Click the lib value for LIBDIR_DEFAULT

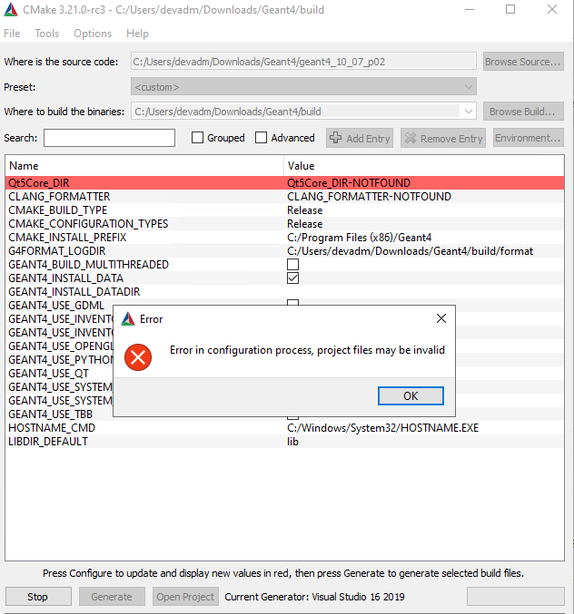tap(292, 442)
